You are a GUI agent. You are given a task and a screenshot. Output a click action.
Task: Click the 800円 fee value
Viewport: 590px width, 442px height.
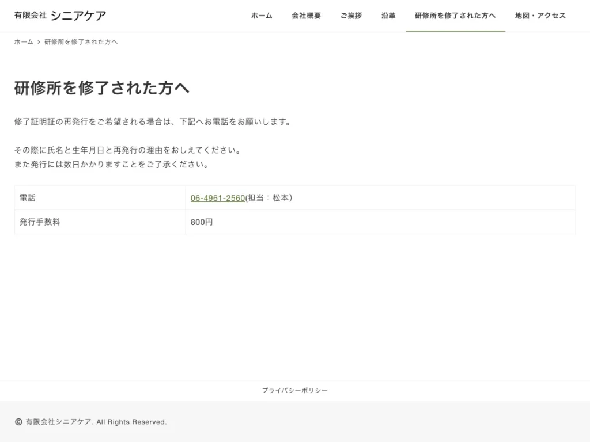click(x=202, y=222)
